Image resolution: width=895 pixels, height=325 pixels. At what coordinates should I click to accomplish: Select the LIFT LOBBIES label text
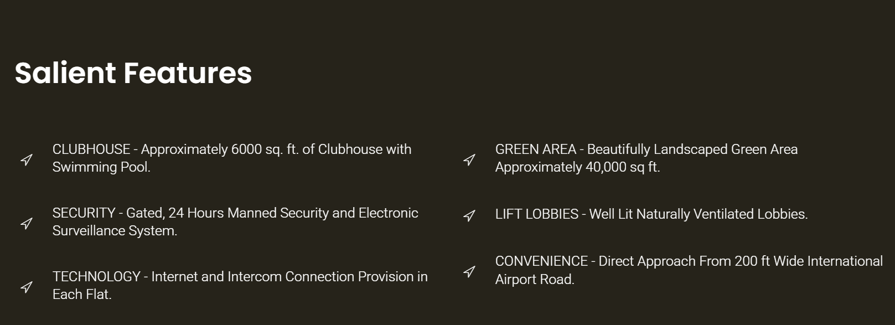pyautogui.click(x=537, y=214)
